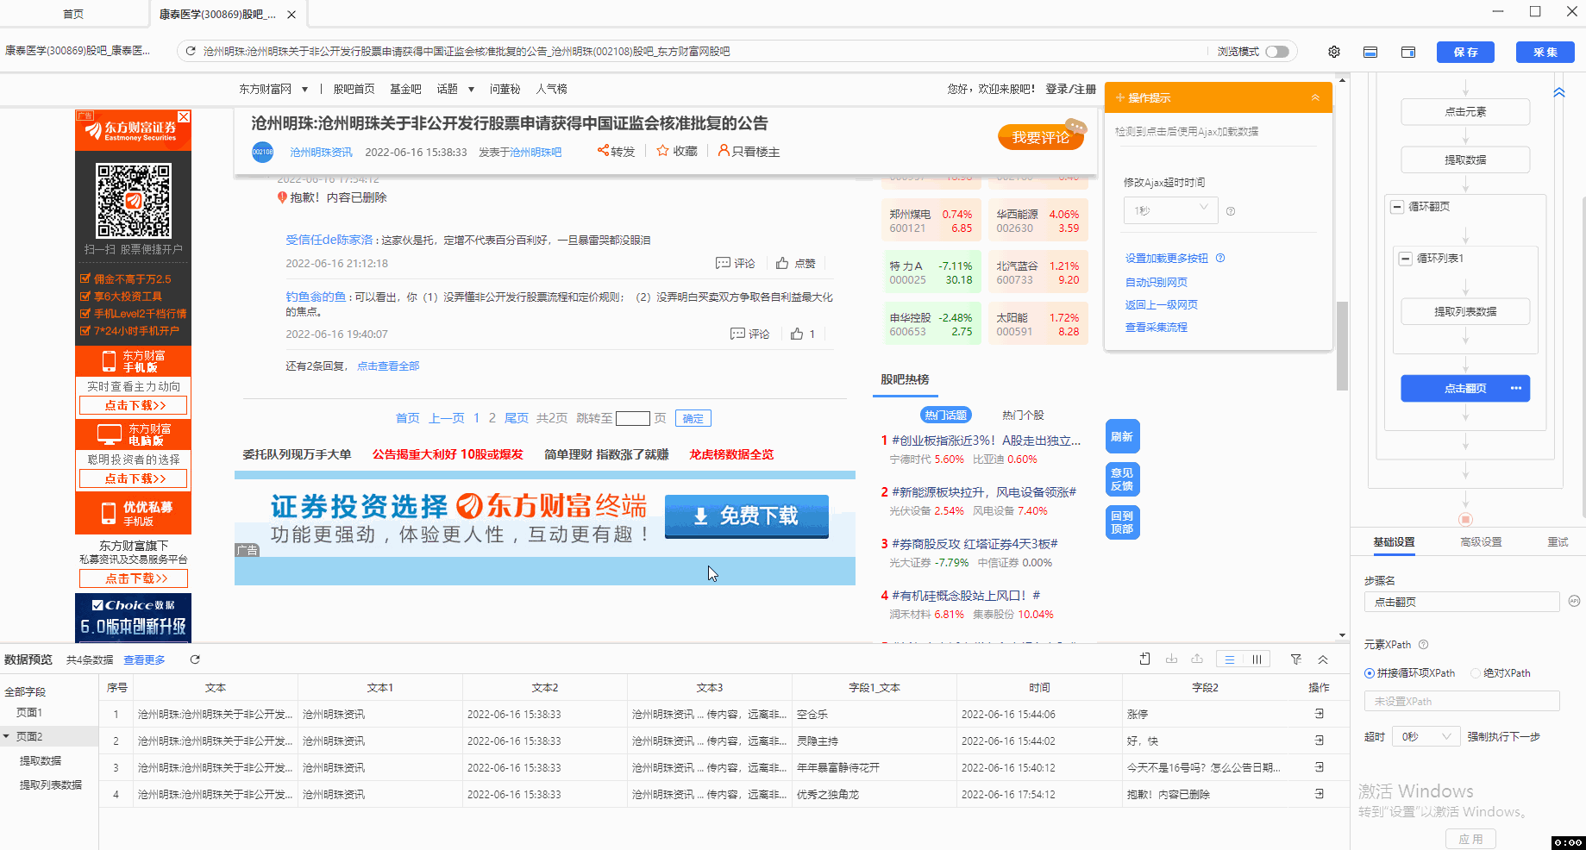Click the help icon beside 元素XPath
Viewport: 1586px width, 850px height.
pyautogui.click(x=1424, y=644)
